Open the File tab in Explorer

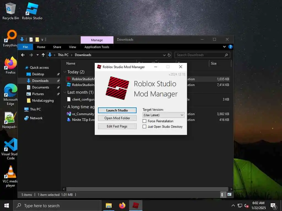[x=25, y=47]
